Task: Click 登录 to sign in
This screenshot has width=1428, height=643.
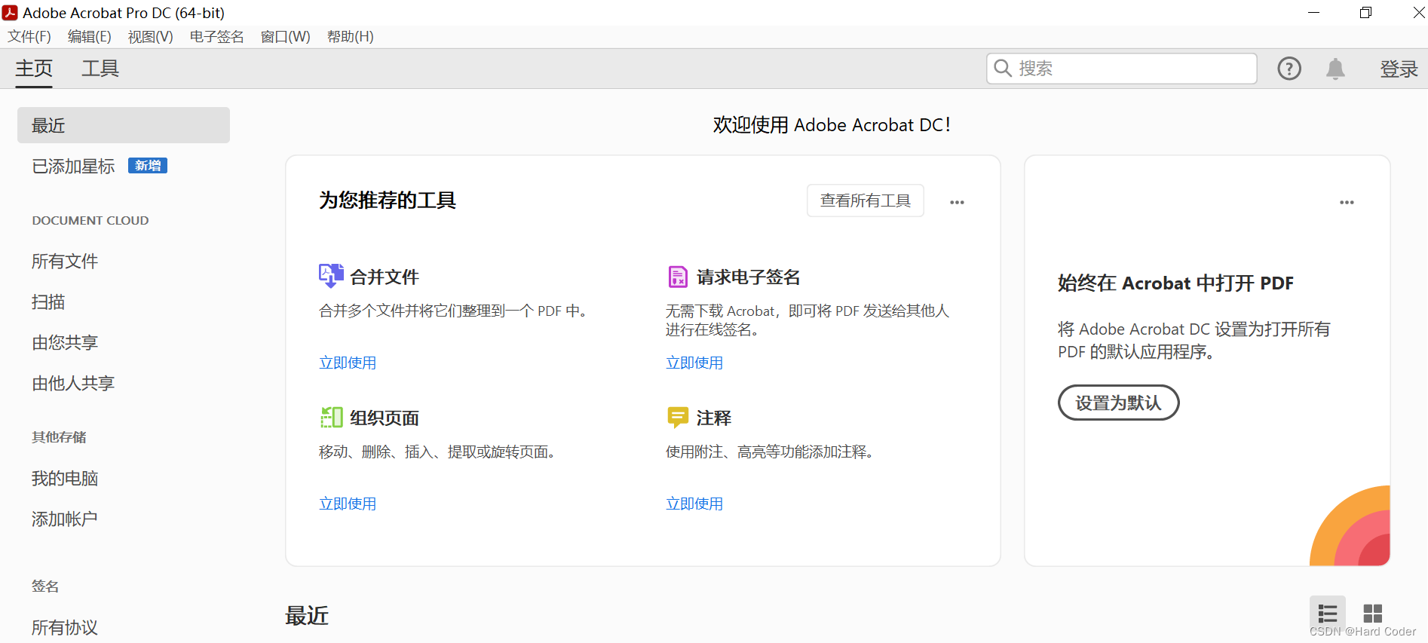Action: 1399,69
